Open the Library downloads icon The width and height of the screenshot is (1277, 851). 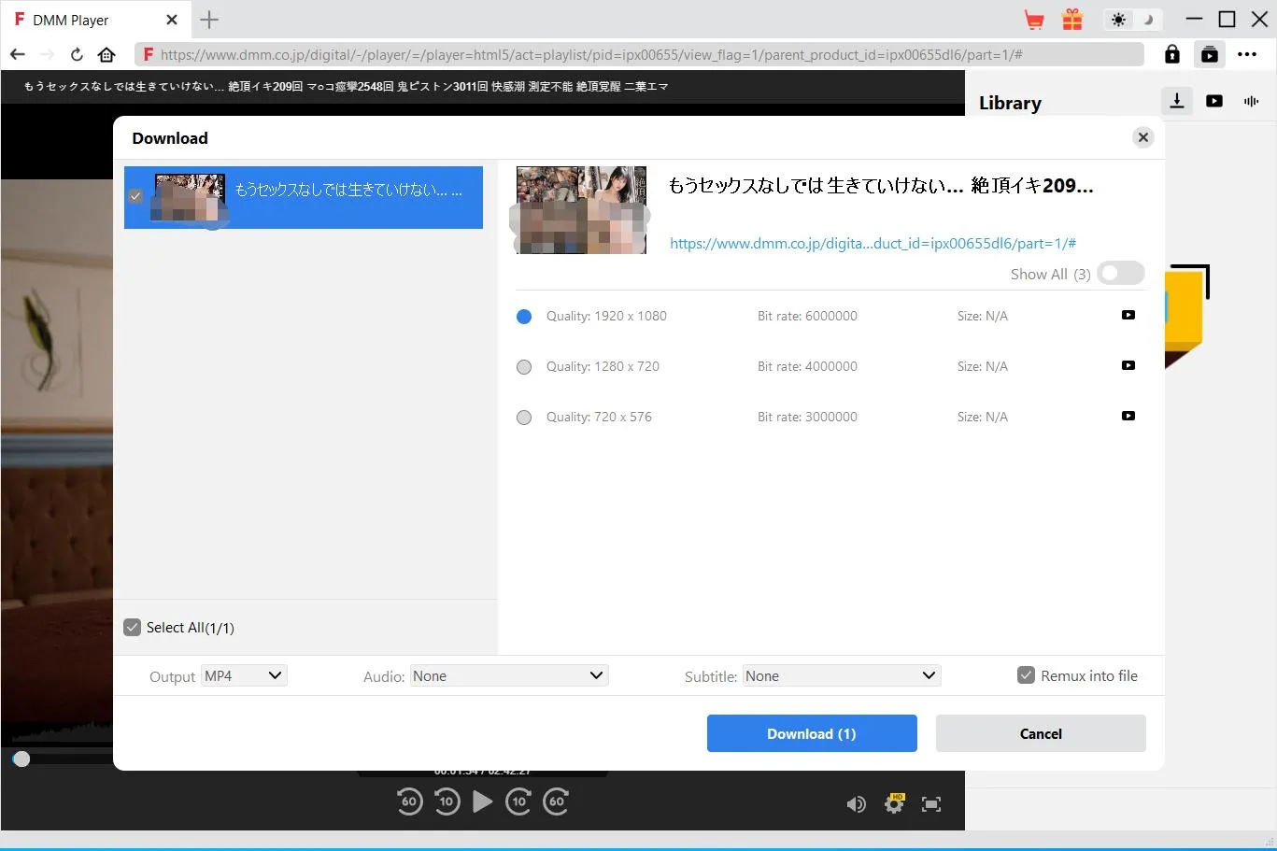coord(1177,101)
